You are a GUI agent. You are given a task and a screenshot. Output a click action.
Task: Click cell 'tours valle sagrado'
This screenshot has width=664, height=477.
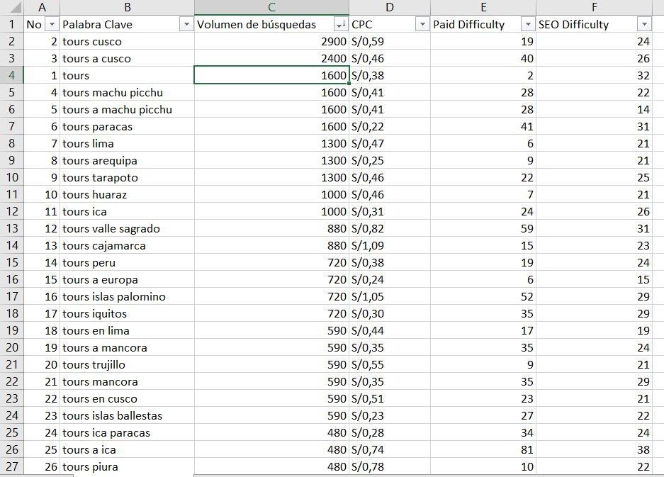point(127,228)
